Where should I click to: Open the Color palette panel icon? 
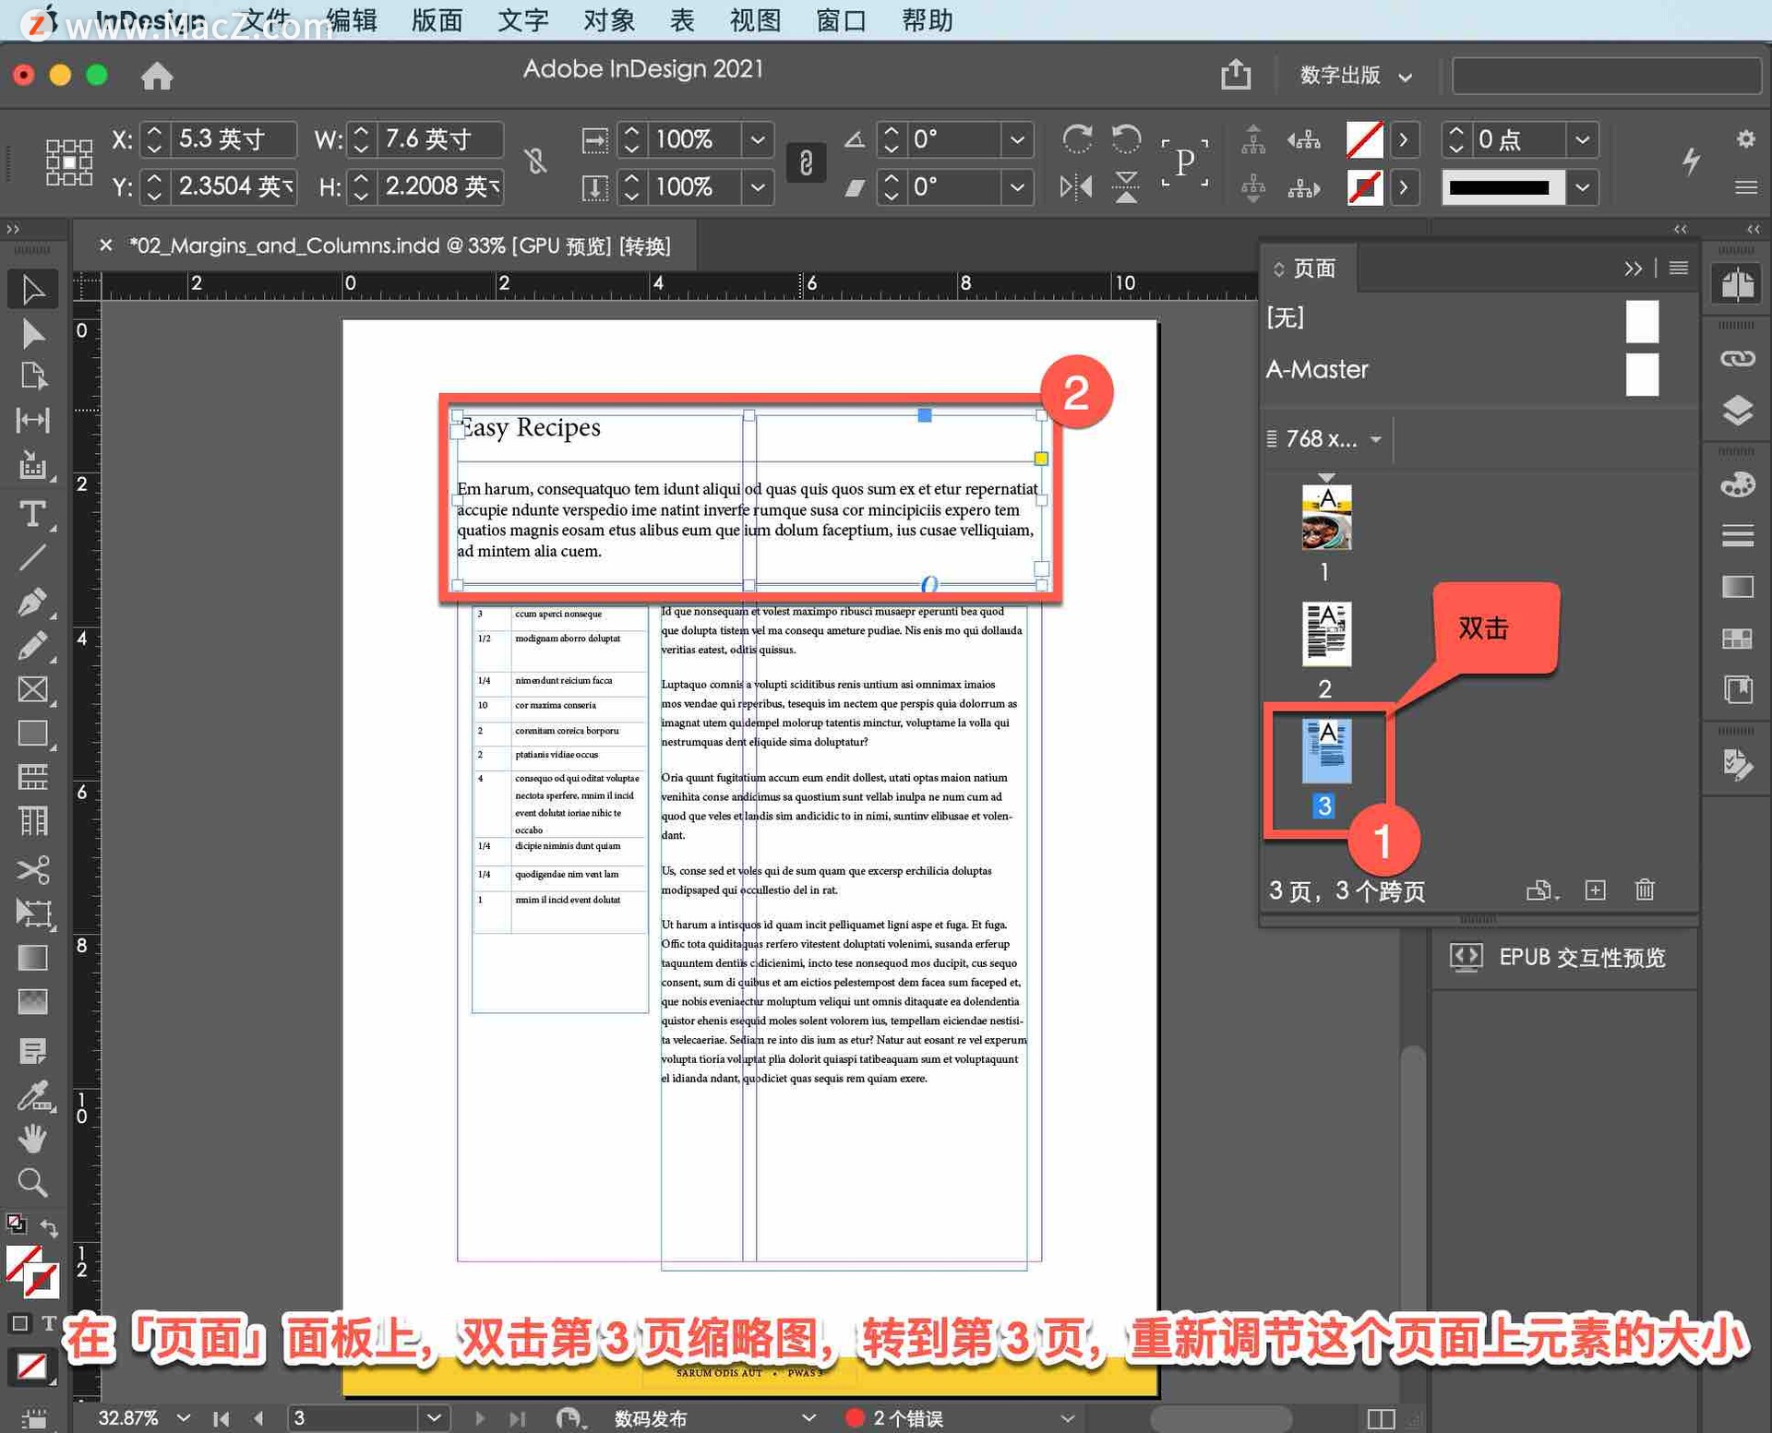(x=1737, y=484)
